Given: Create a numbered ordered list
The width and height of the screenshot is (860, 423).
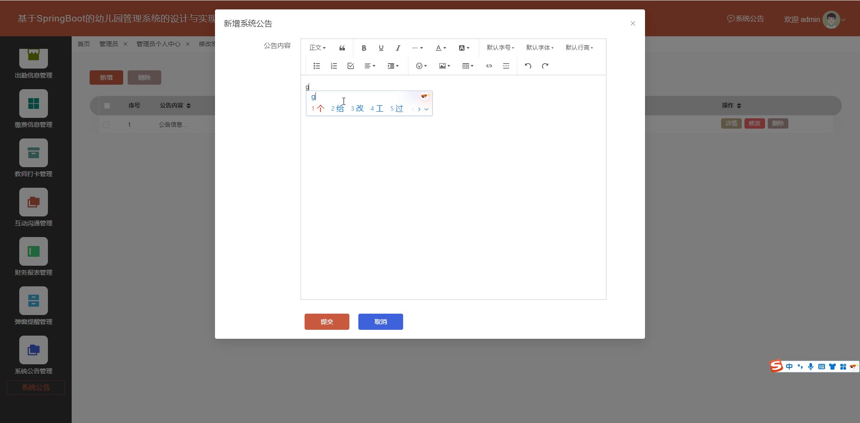Looking at the screenshot, I should (x=334, y=66).
